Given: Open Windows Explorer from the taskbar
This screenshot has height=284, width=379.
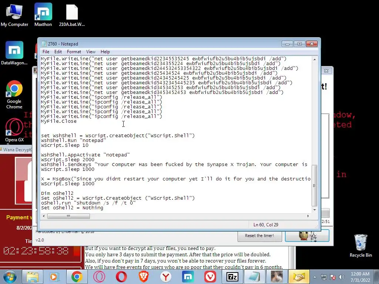Looking at the screenshot, I should pyautogui.click(x=33, y=277).
